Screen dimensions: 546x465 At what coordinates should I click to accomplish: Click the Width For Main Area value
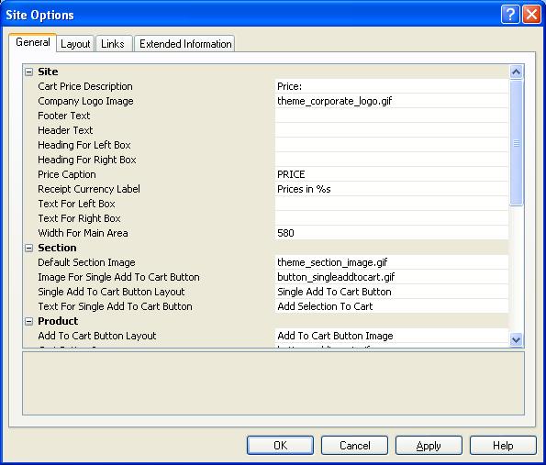tap(392, 233)
